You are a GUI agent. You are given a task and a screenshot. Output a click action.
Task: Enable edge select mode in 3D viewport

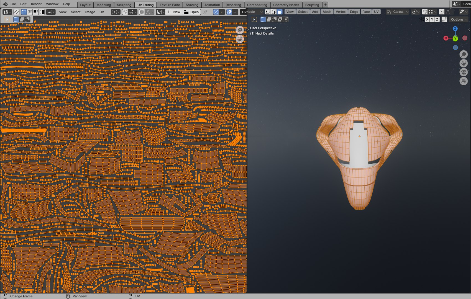click(274, 12)
